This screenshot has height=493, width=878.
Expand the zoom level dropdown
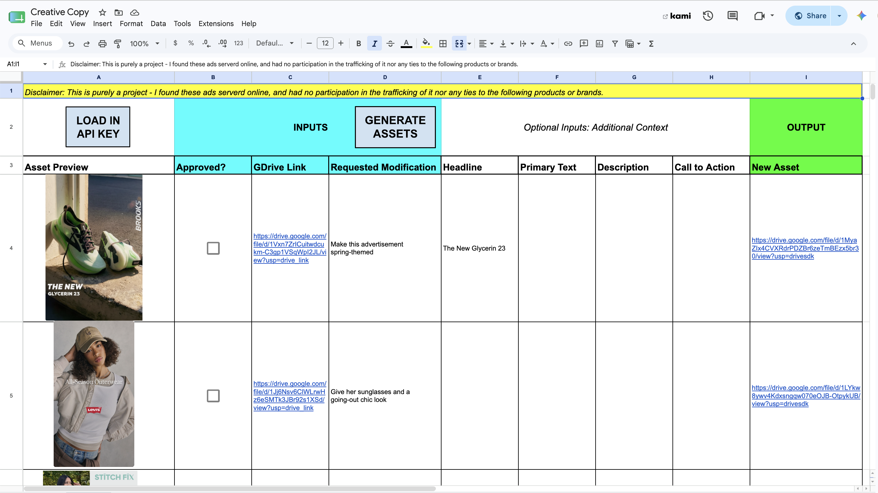click(x=157, y=44)
